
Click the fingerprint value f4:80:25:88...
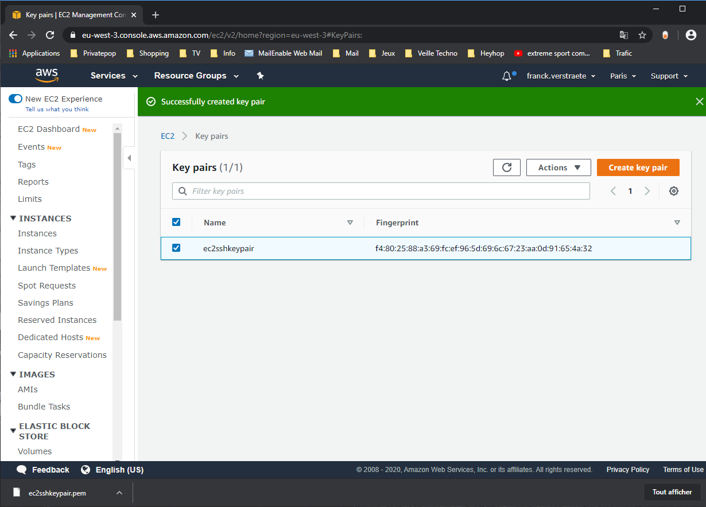click(x=484, y=248)
